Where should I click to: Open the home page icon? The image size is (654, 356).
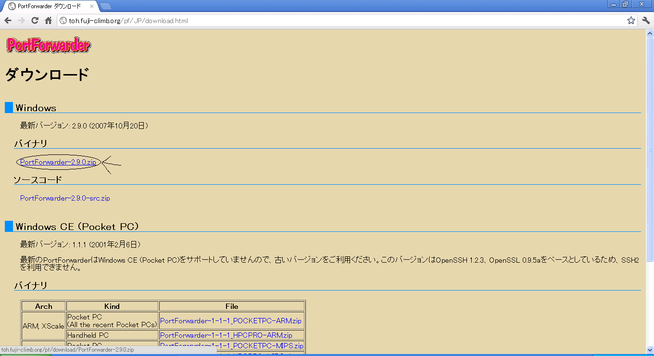[48, 21]
